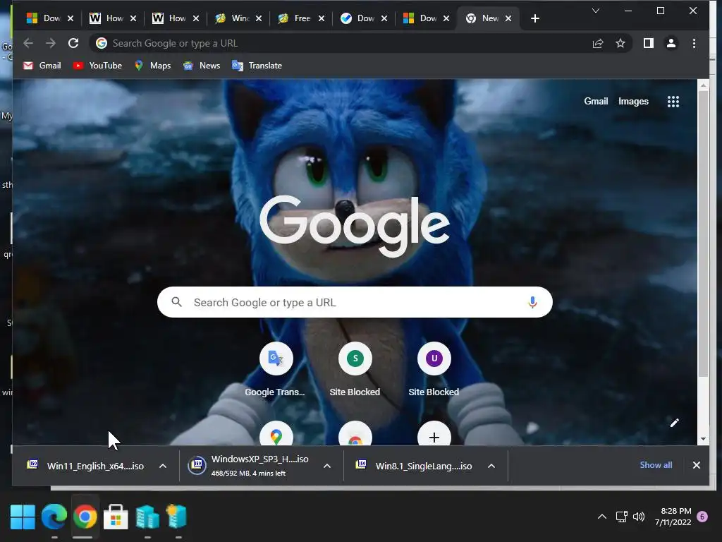
Task: Close the downloads bar with the X
Action: (x=696, y=465)
